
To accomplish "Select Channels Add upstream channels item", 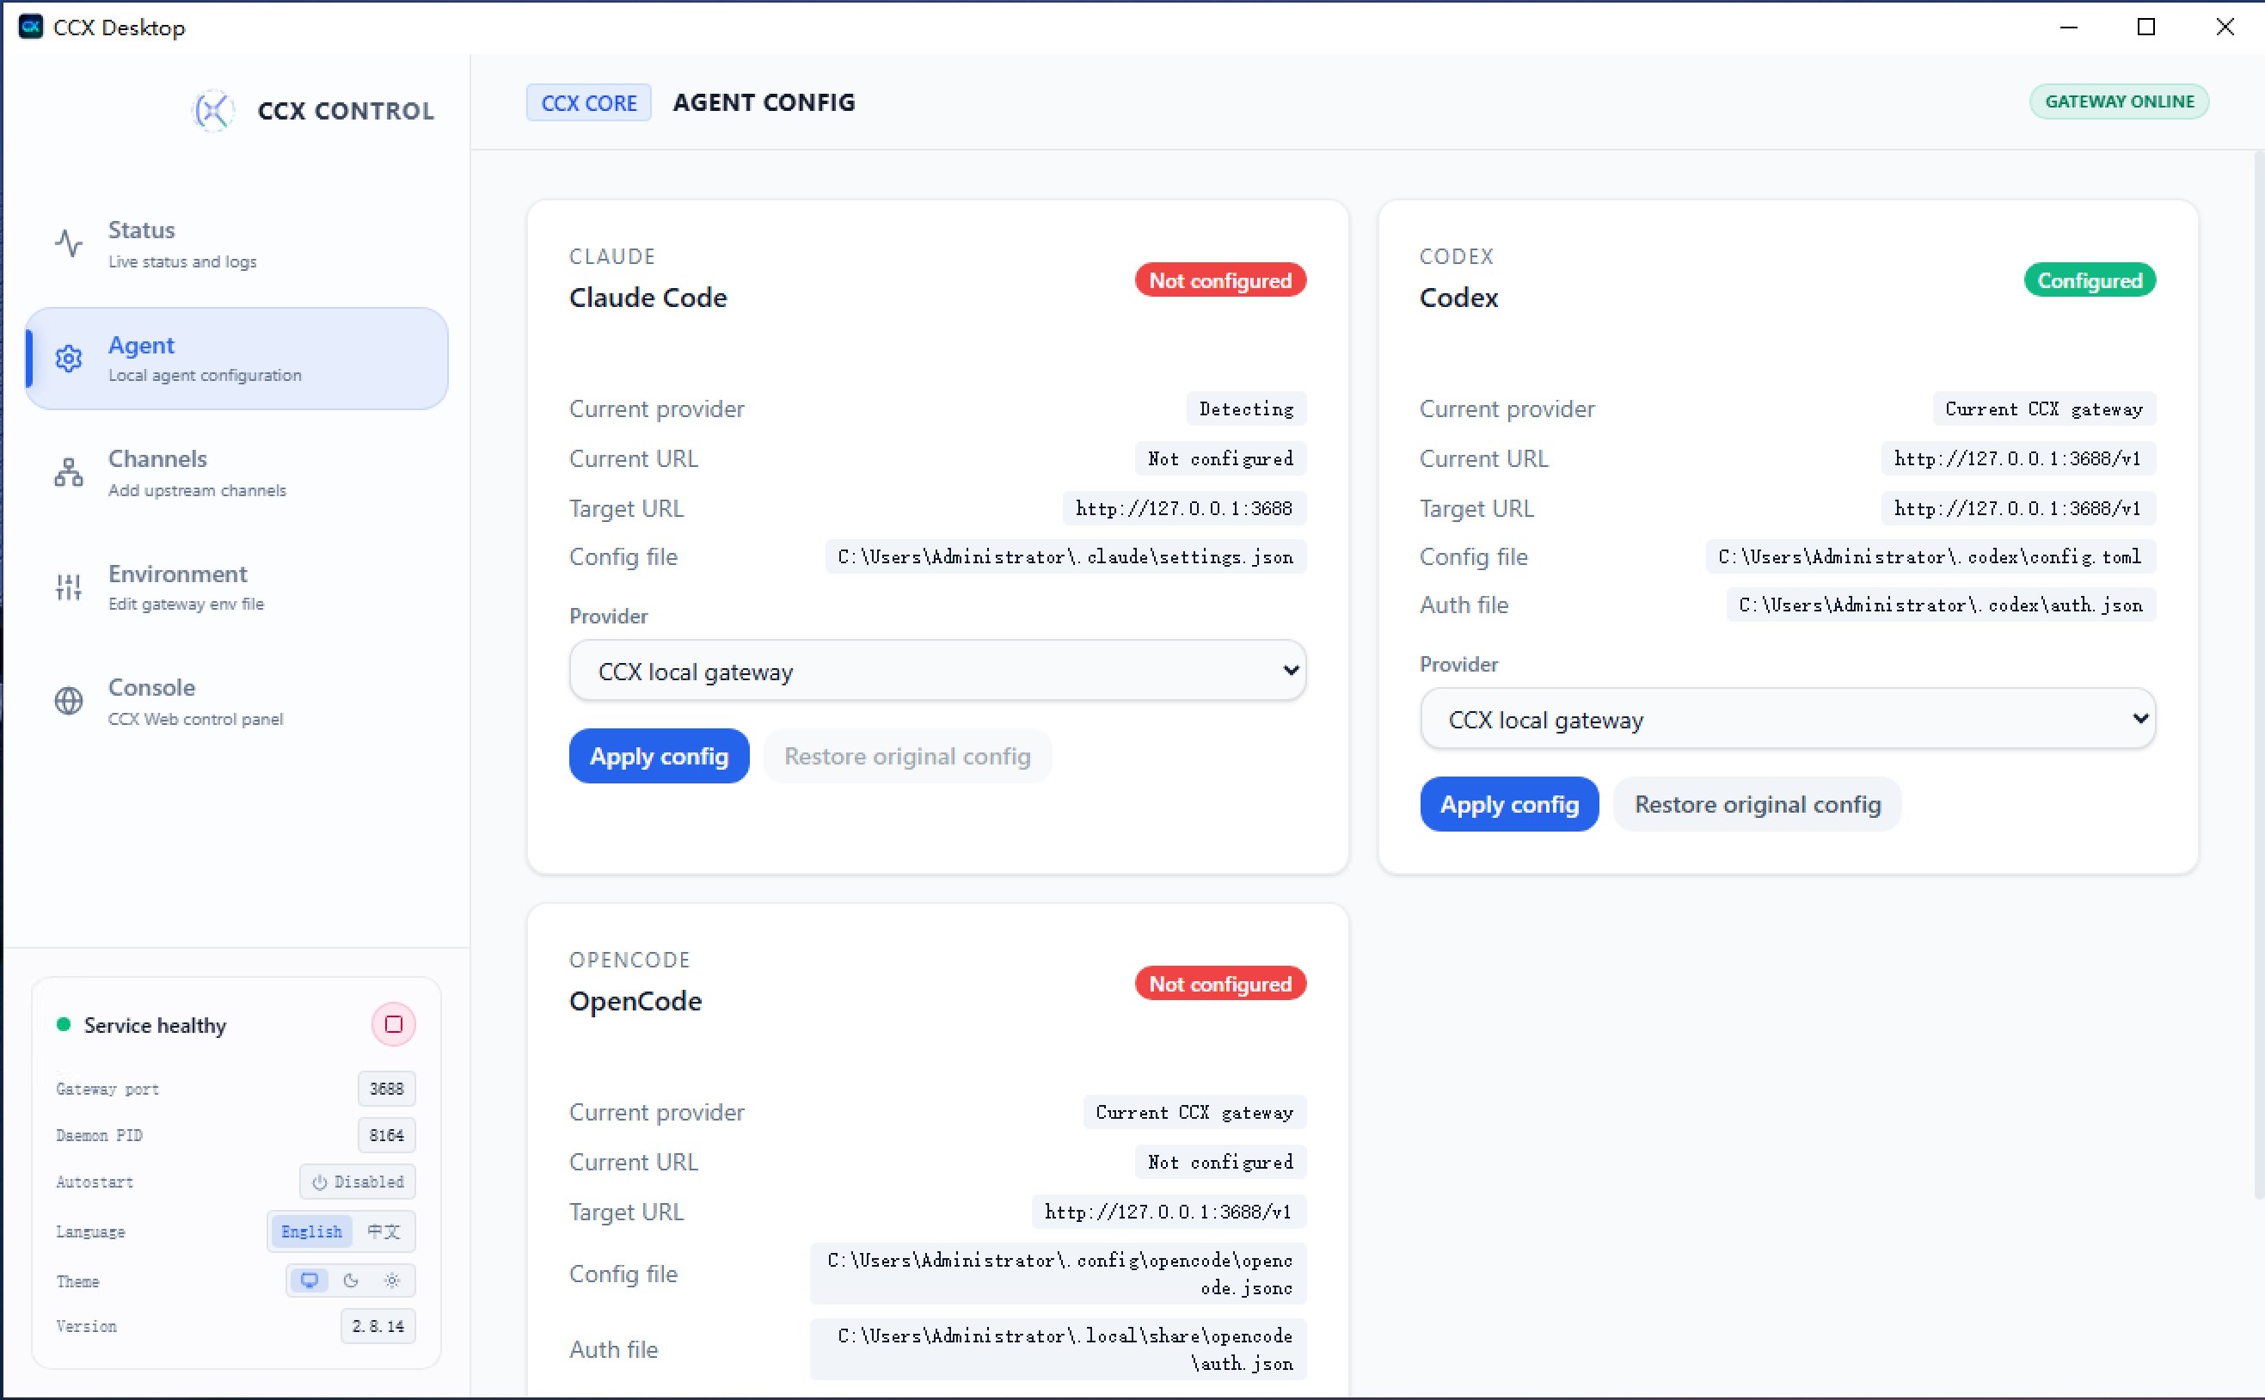I will pyautogui.click(x=236, y=473).
